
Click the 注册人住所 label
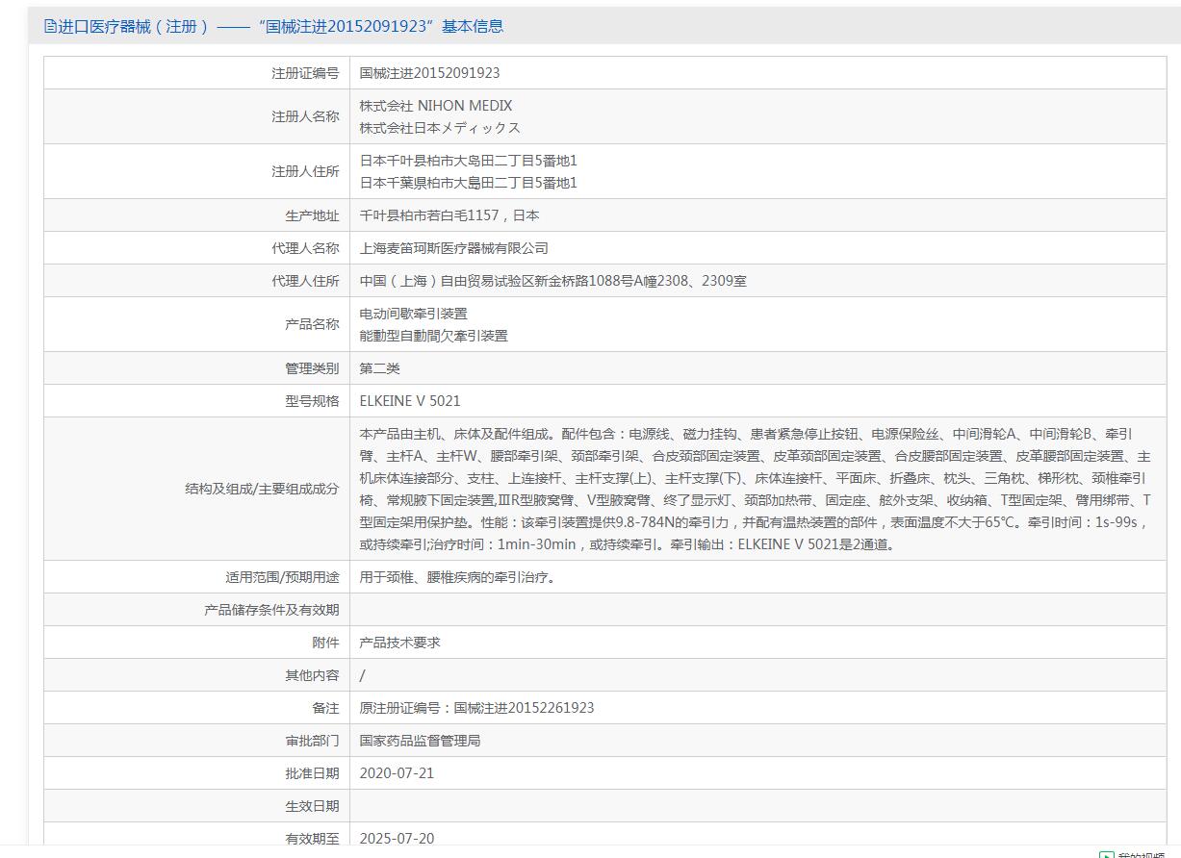(x=305, y=171)
